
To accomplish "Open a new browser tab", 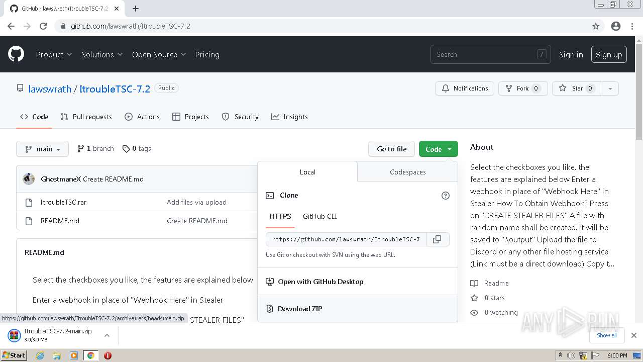I will click(136, 9).
